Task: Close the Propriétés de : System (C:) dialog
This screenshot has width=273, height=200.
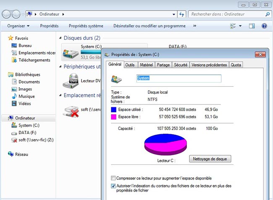Action: [260, 55]
